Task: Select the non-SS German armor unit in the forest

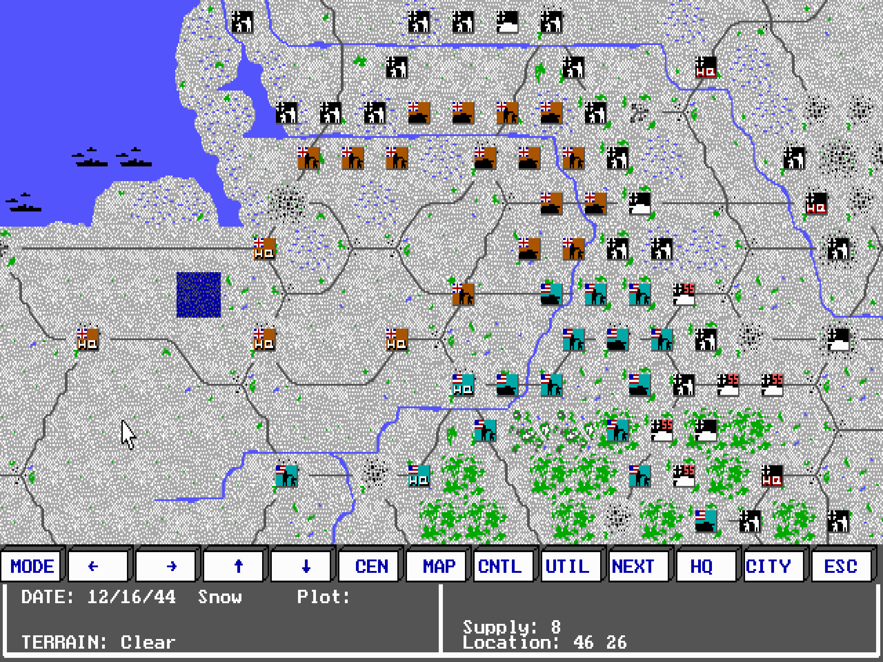Action: point(706,430)
